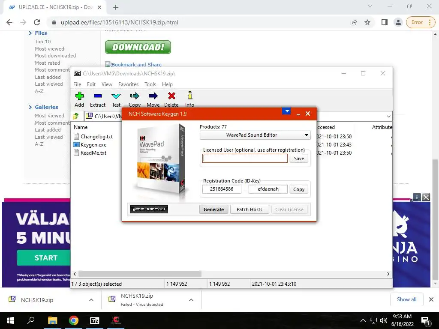Click the Error button in Chrome toolbar
This screenshot has width=439, height=329.
click(421, 22)
